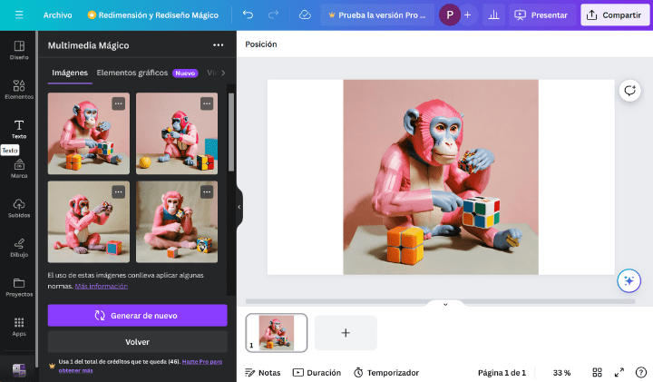Open the Más información link
This screenshot has width=653, height=382.
tap(102, 286)
